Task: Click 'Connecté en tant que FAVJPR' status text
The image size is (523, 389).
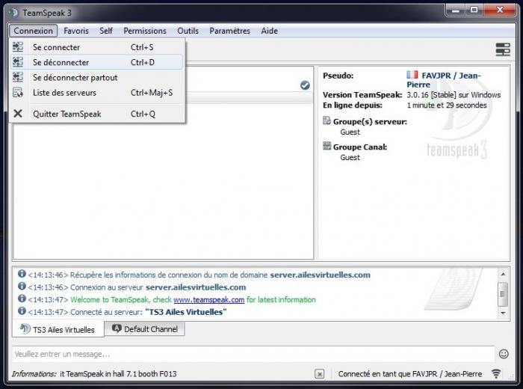Action: coord(410,374)
